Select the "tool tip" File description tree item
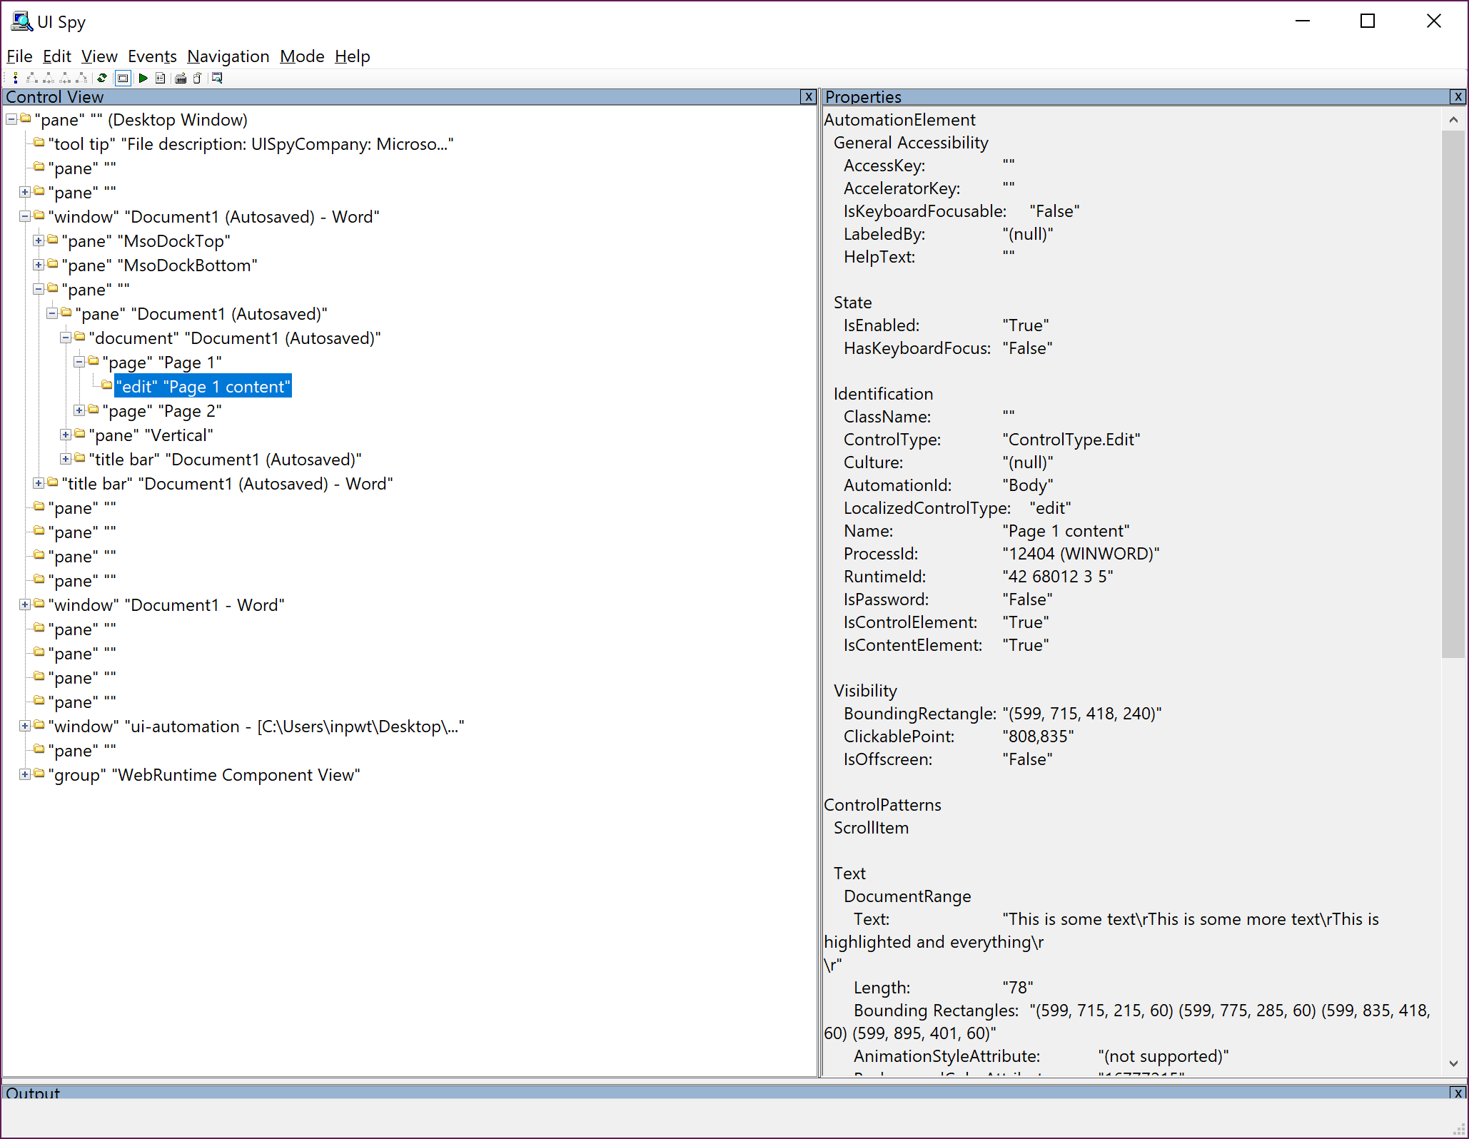The height and width of the screenshot is (1139, 1469). (251, 144)
